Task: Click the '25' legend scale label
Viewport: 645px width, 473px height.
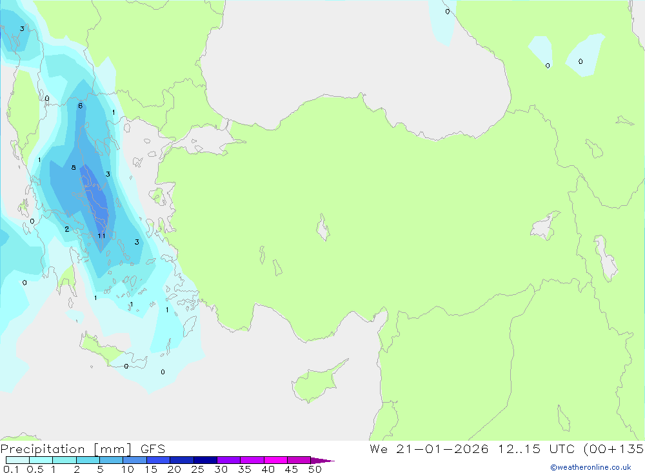Action: (197, 469)
